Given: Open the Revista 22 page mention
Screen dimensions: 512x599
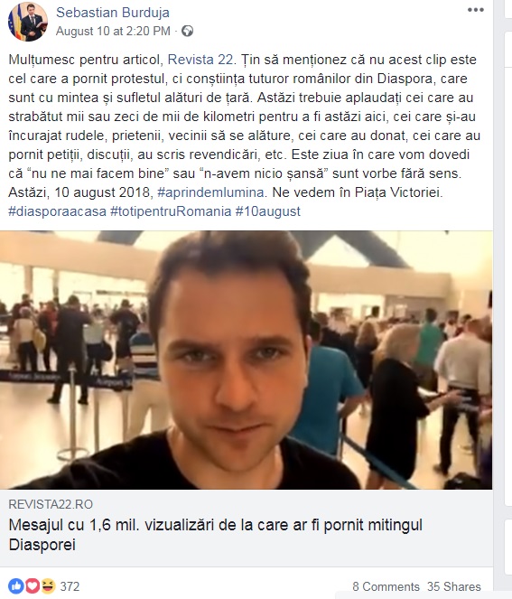Looking at the screenshot, I should click(x=200, y=60).
